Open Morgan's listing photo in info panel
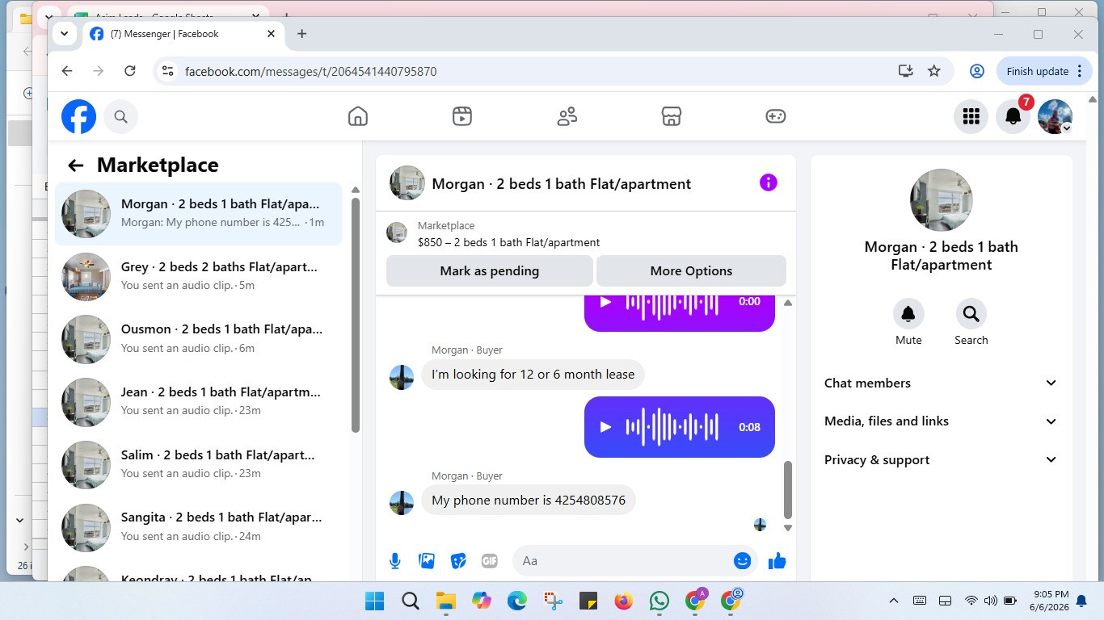 point(941,199)
